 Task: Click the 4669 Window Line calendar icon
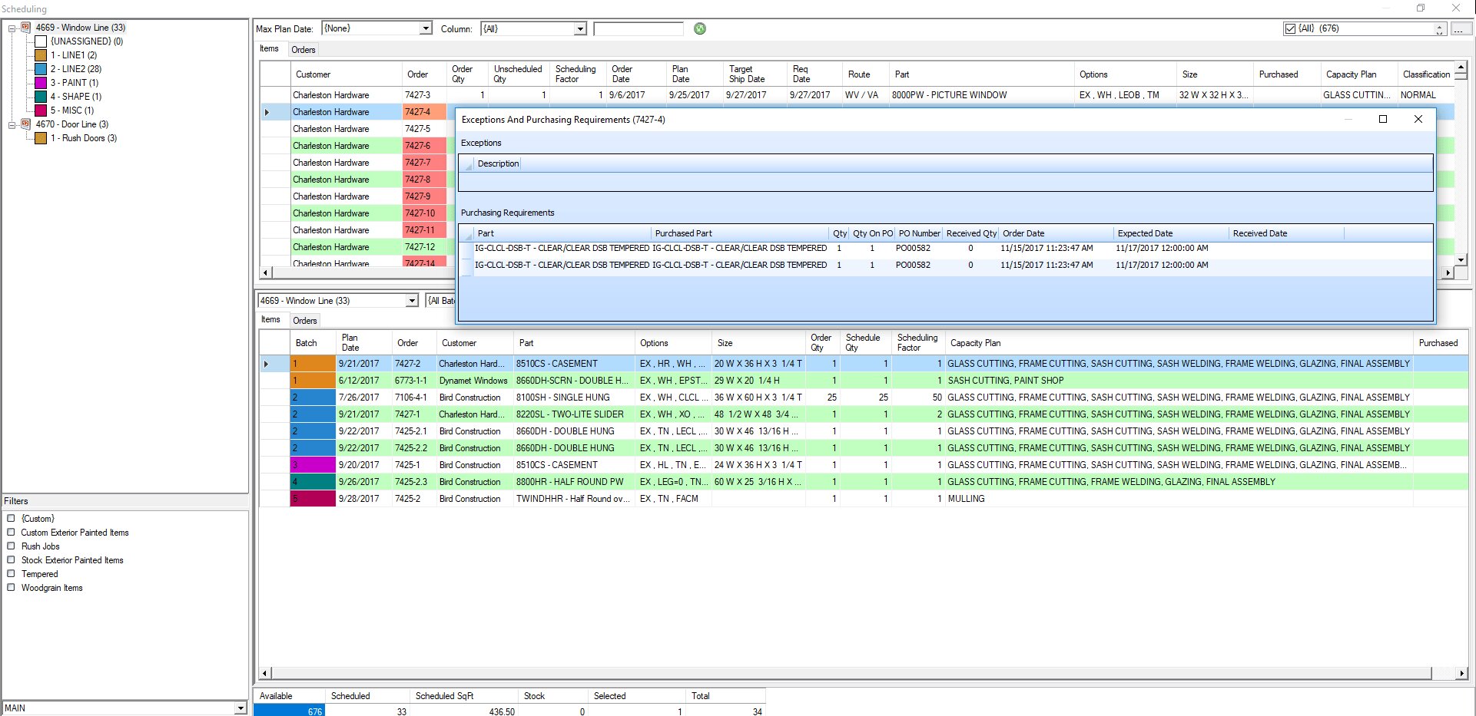pos(25,28)
